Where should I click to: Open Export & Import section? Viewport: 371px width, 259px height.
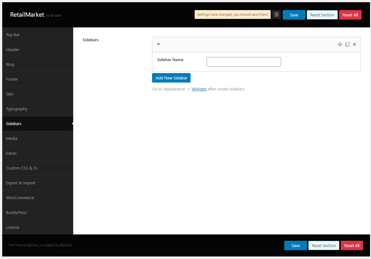click(38, 183)
